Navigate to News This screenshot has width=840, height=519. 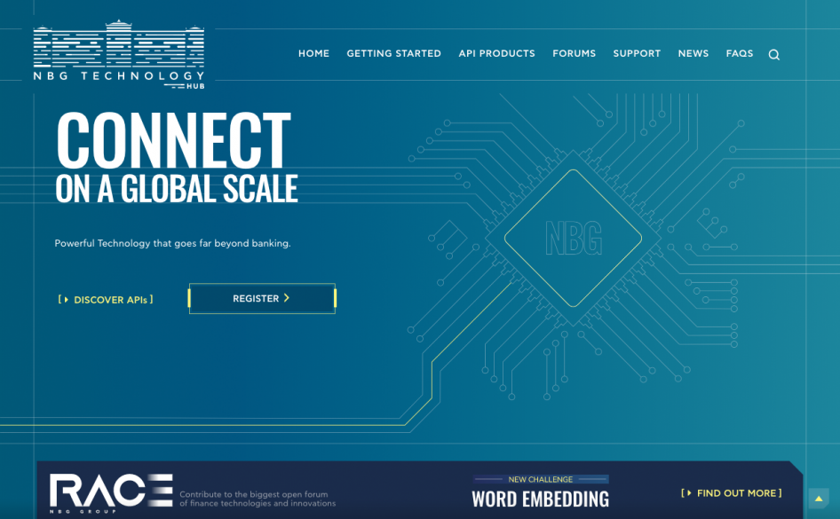pos(693,53)
